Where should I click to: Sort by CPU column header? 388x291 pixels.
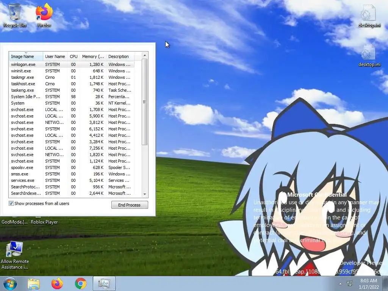(x=74, y=56)
